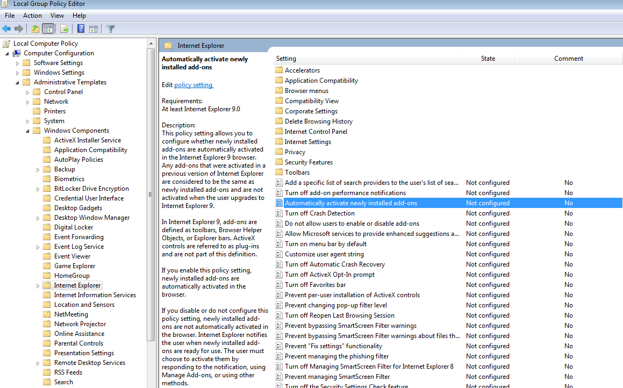Click Accelerators folder icon in settings list
This screenshot has height=388, width=623.
pyautogui.click(x=279, y=70)
